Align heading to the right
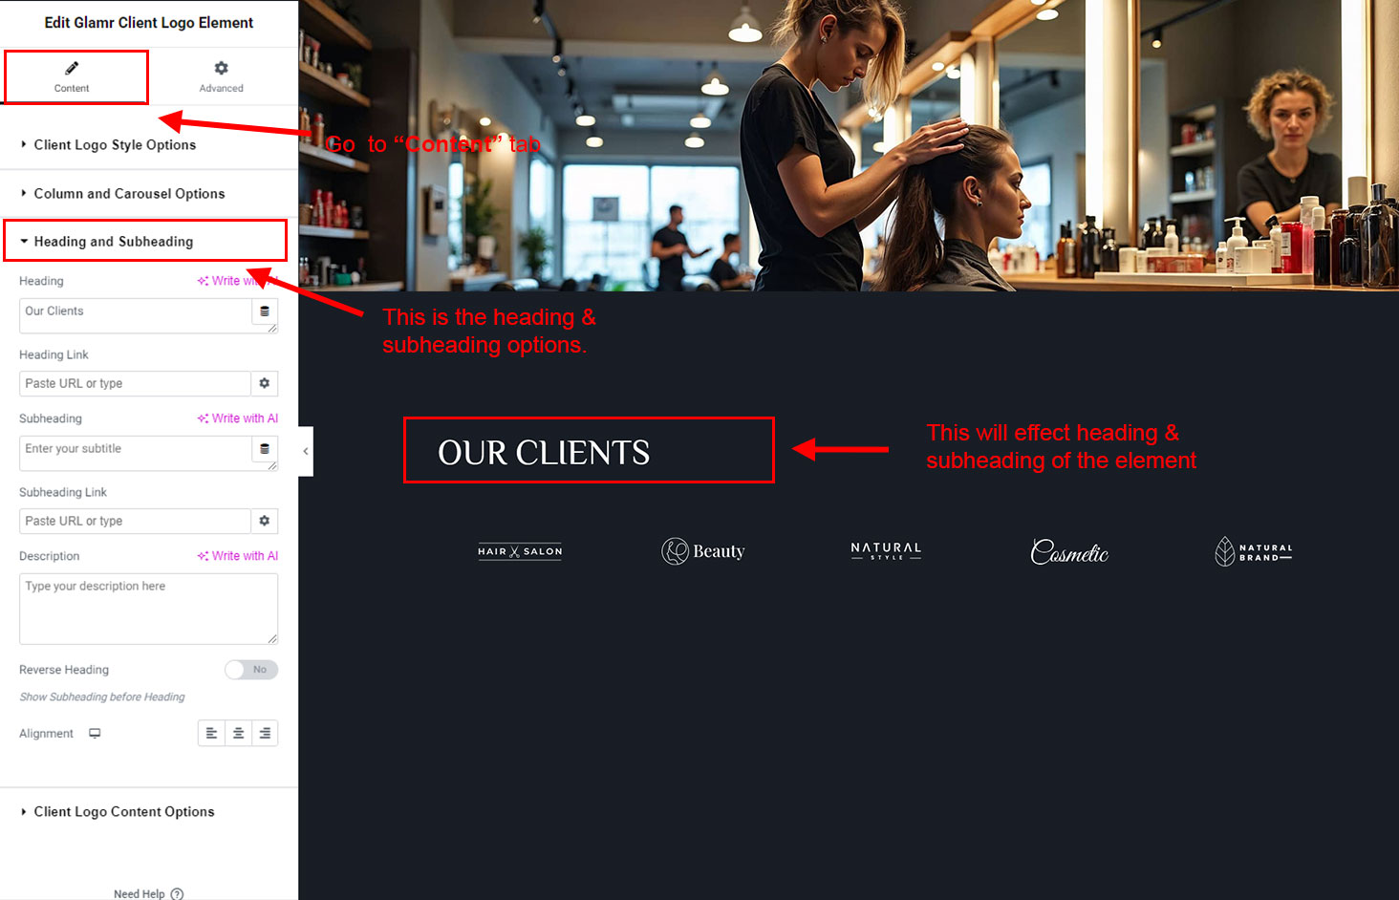 click(x=265, y=733)
